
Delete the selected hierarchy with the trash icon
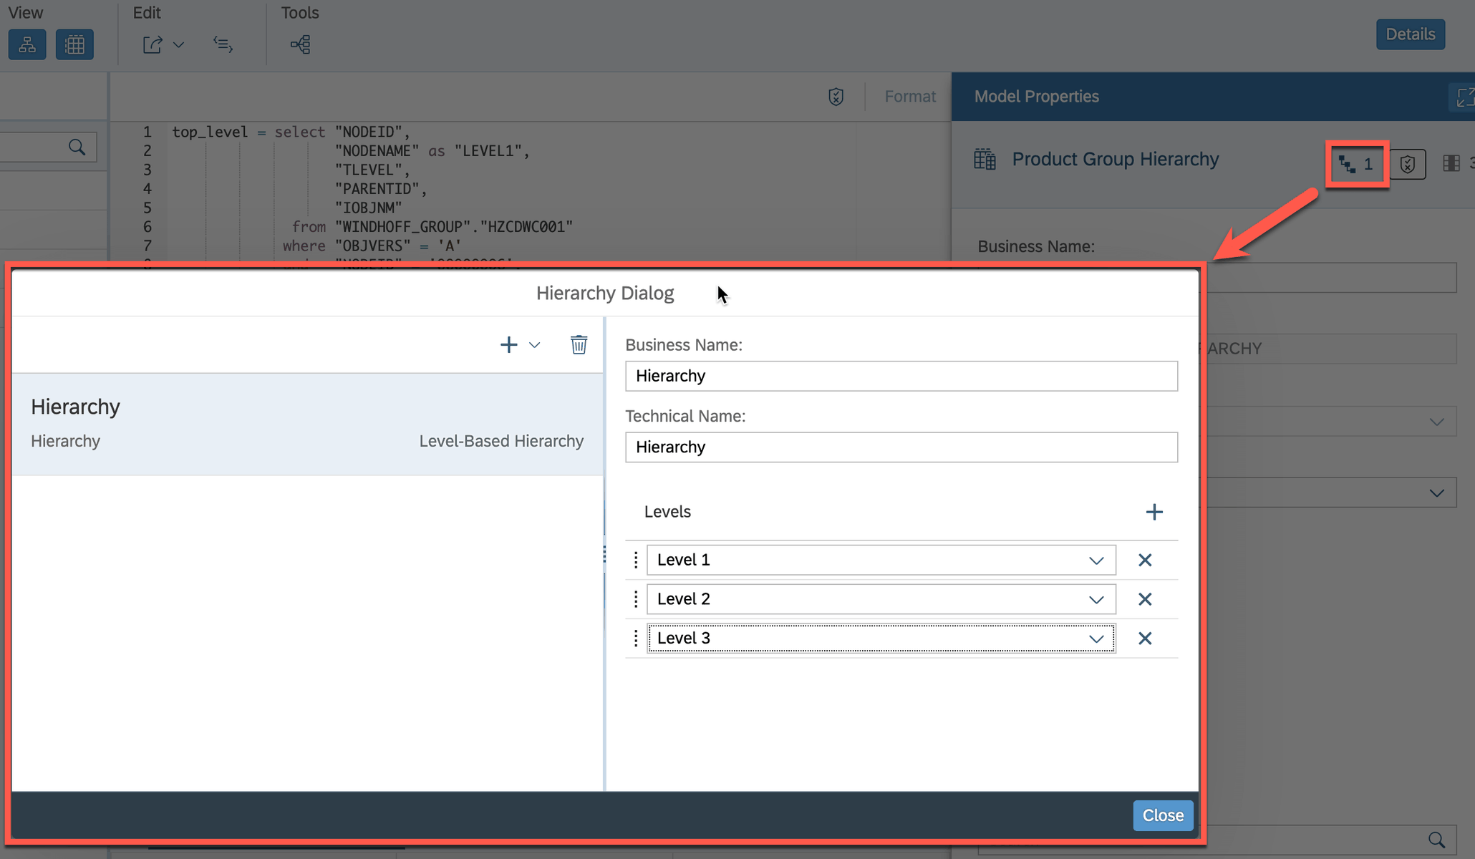[x=579, y=345]
